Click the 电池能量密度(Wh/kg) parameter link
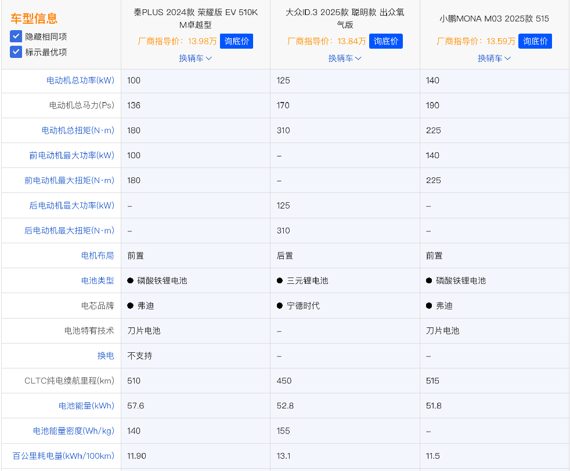The height and width of the screenshot is (471, 570). tap(74, 430)
